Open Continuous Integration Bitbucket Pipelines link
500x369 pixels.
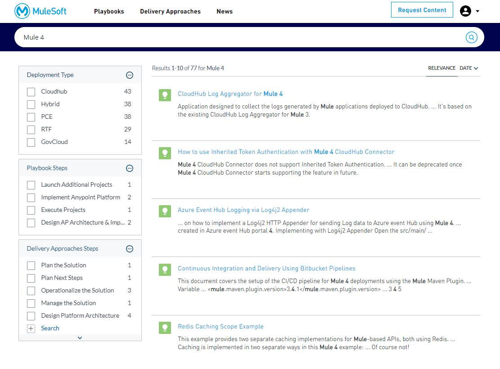(266, 268)
